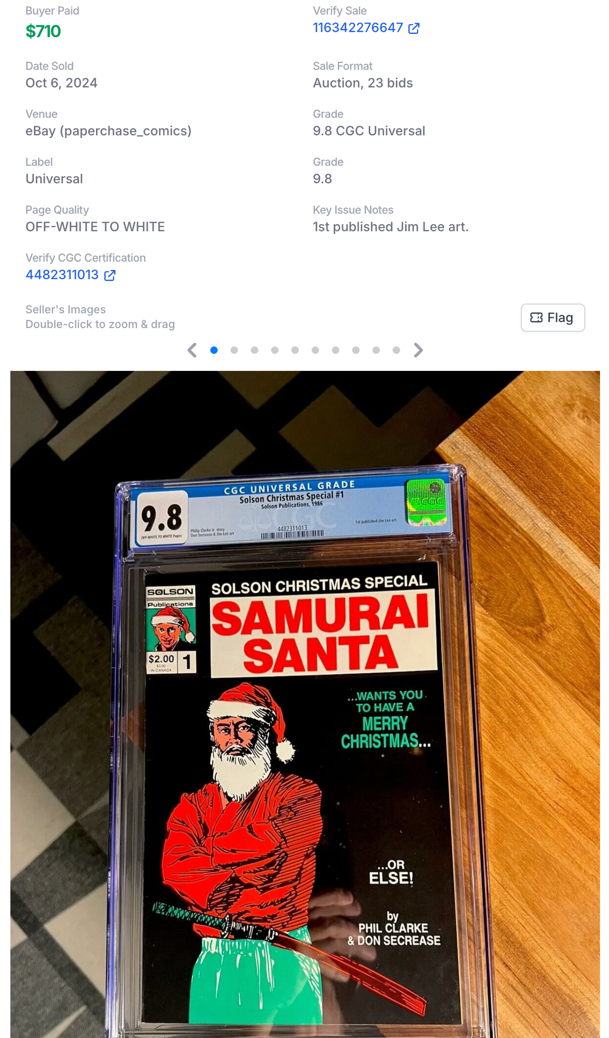
Task: Show the seventh seller image dot
Action: coord(335,350)
